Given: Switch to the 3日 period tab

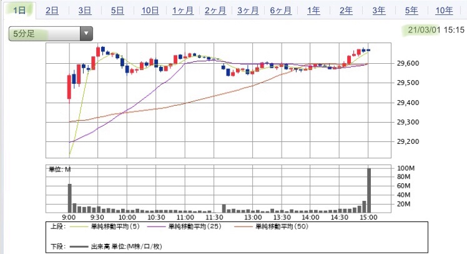Looking at the screenshot, I should [x=85, y=11].
